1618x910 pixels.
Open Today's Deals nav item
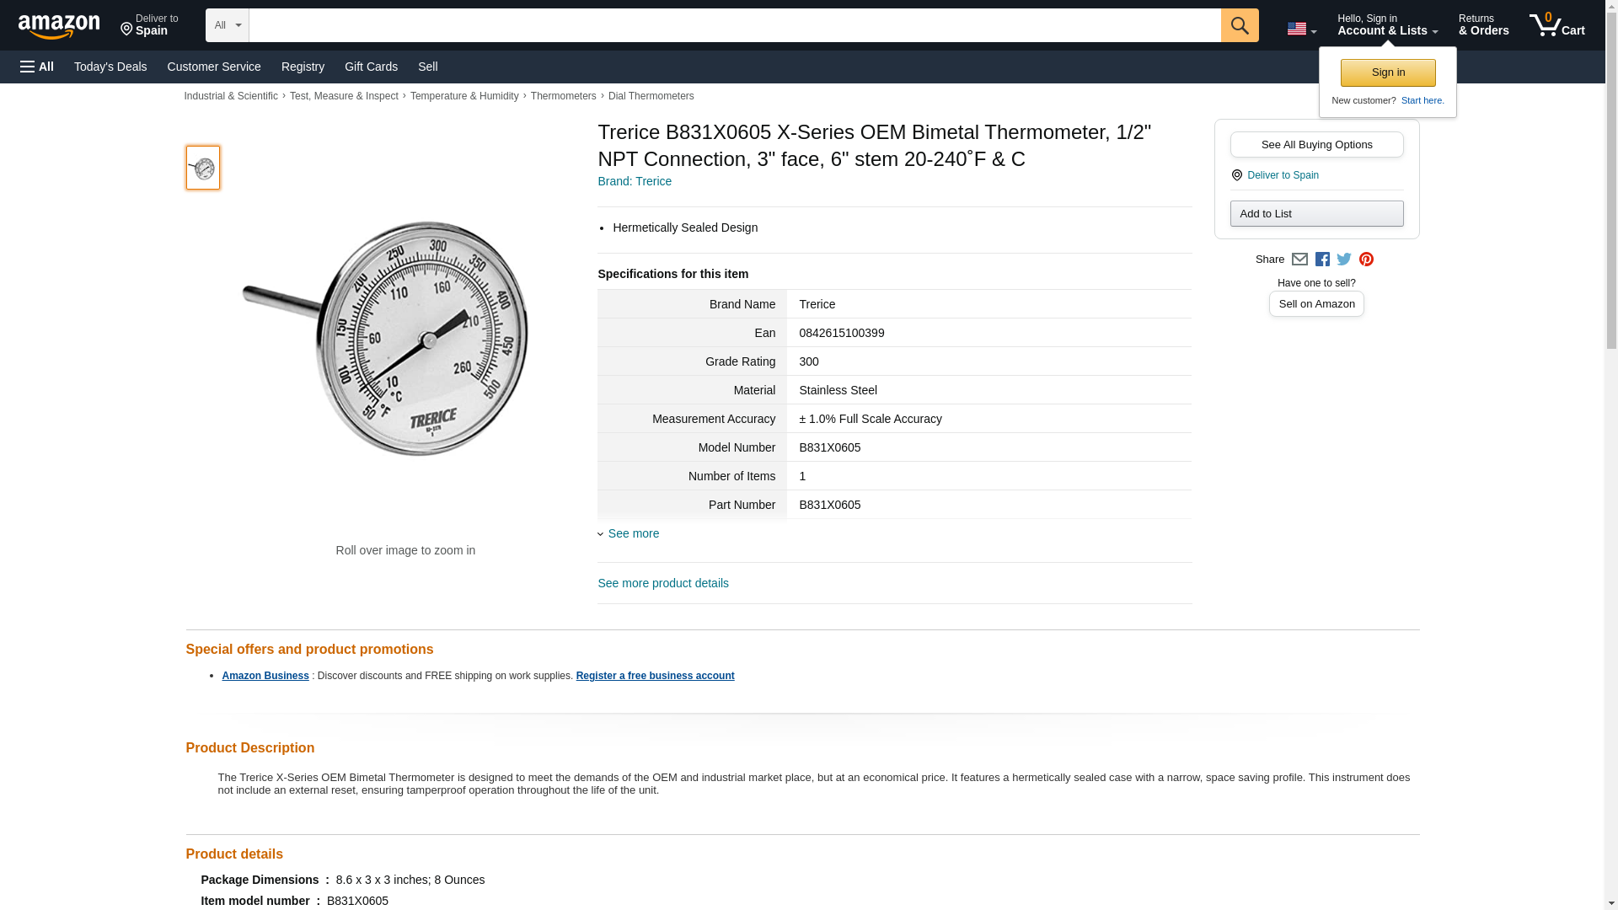click(x=110, y=67)
